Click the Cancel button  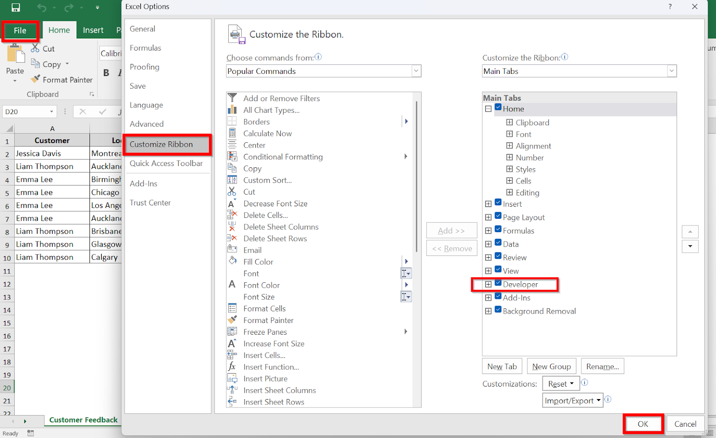tap(685, 424)
